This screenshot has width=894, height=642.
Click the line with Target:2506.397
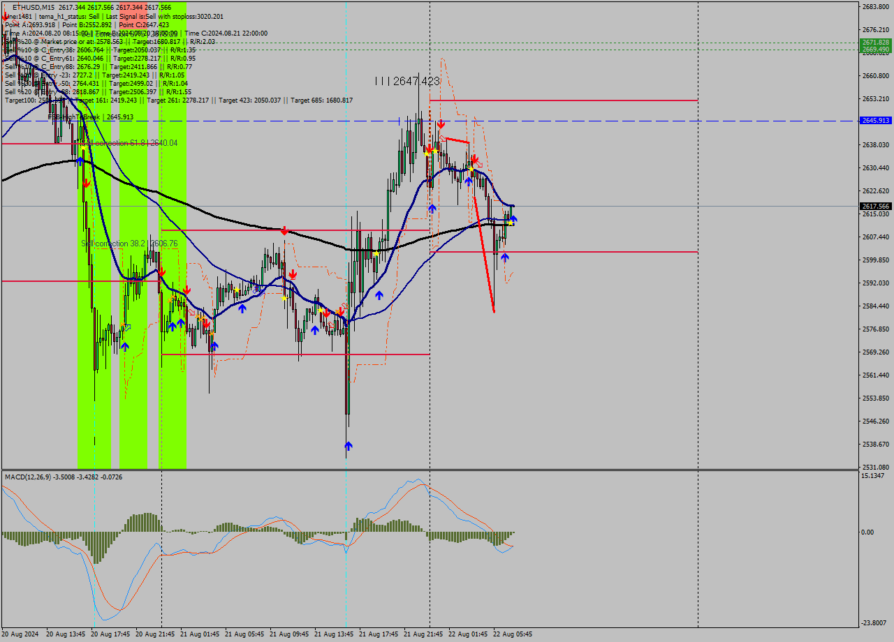coord(98,91)
